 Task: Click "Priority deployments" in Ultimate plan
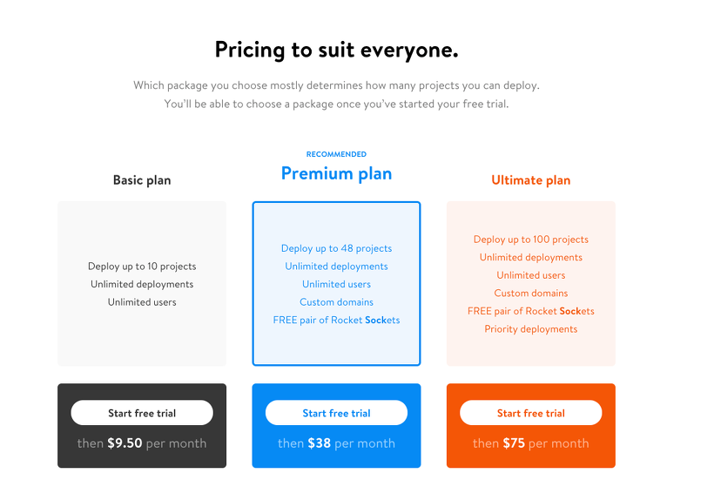[x=530, y=329]
